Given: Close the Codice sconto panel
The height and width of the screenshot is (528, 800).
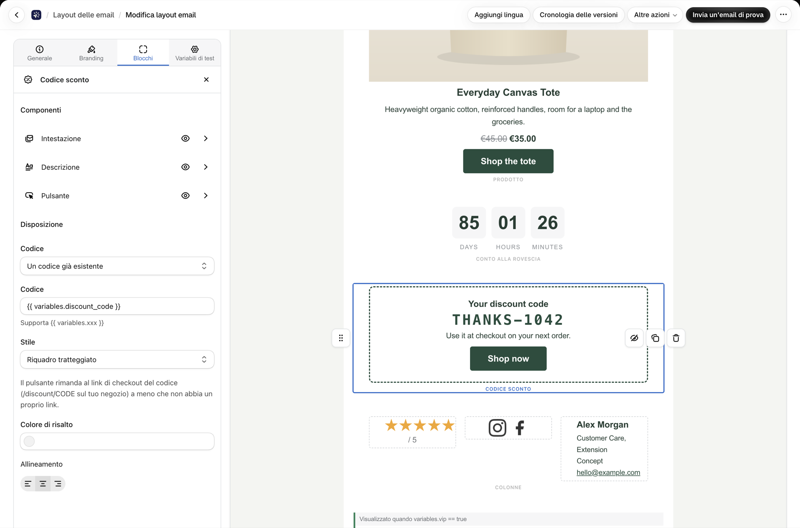Looking at the screenshot, I should [206, 80].
